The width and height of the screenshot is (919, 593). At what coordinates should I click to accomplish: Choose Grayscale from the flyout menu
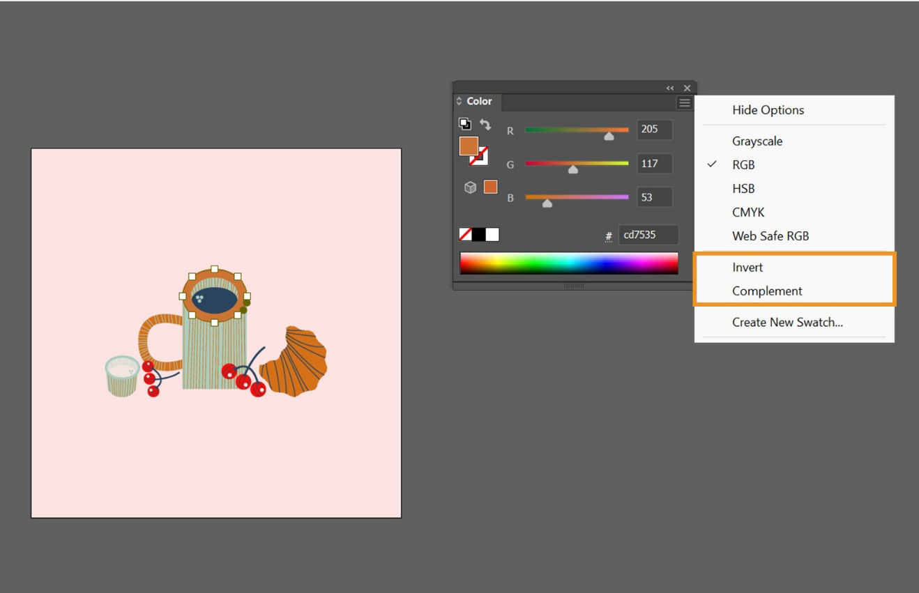tap(757, 141)
